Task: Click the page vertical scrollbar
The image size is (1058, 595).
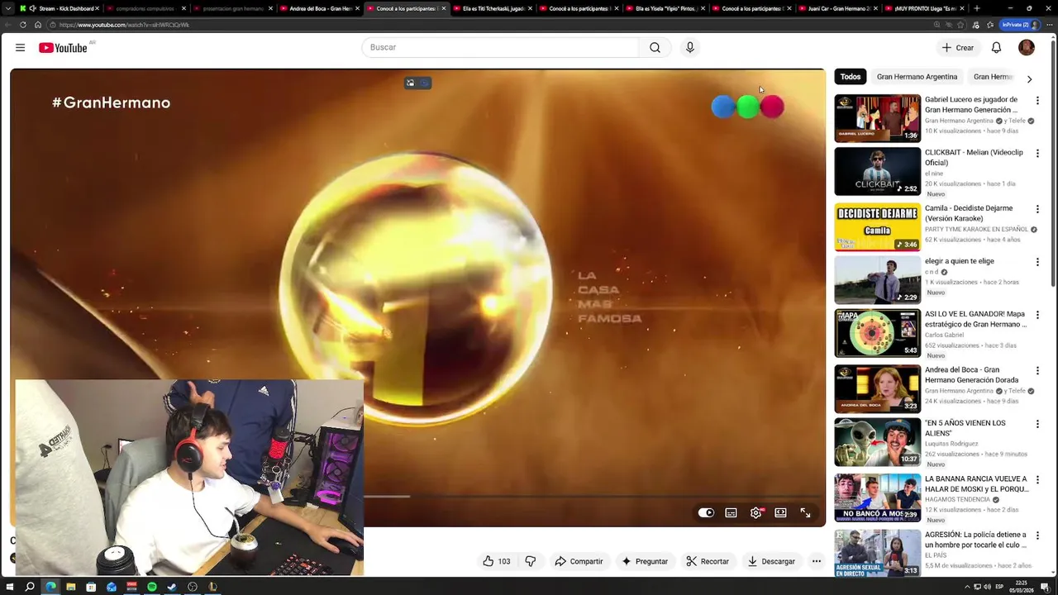Action: point(1053,165)
